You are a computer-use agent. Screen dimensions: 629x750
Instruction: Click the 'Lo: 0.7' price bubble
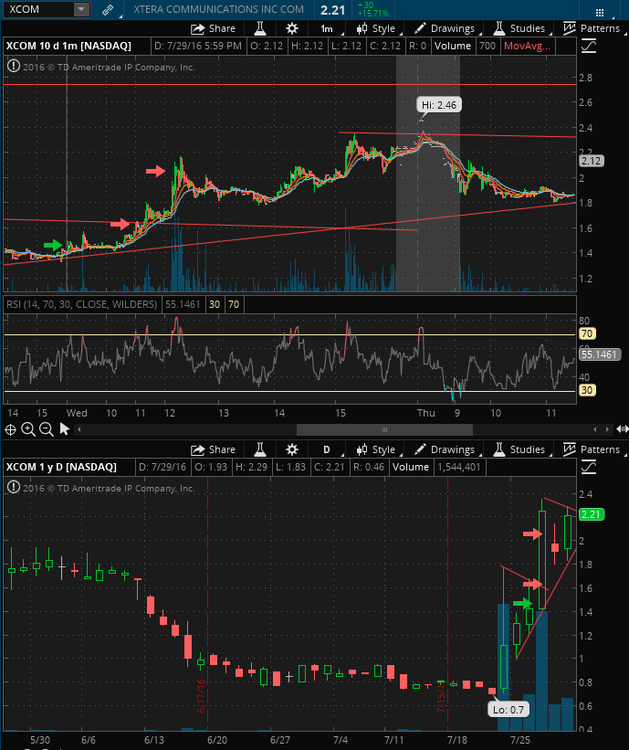[x=508, y=709]
